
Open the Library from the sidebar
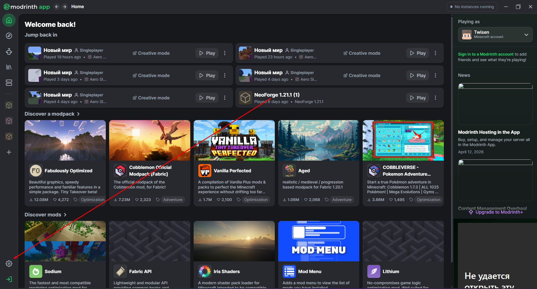[9, 67]
